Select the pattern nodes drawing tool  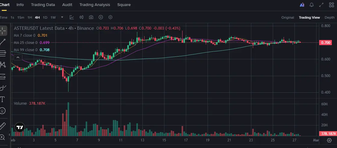3,65
